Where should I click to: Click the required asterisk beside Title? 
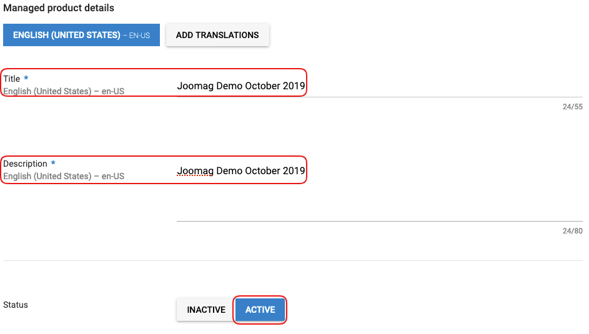26,79
